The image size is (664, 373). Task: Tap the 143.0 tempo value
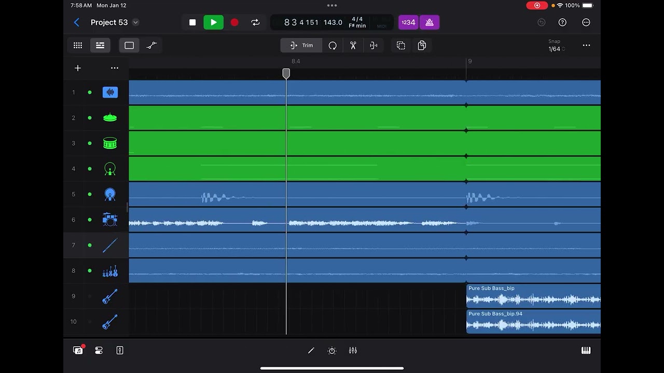[x=333, y=22]
